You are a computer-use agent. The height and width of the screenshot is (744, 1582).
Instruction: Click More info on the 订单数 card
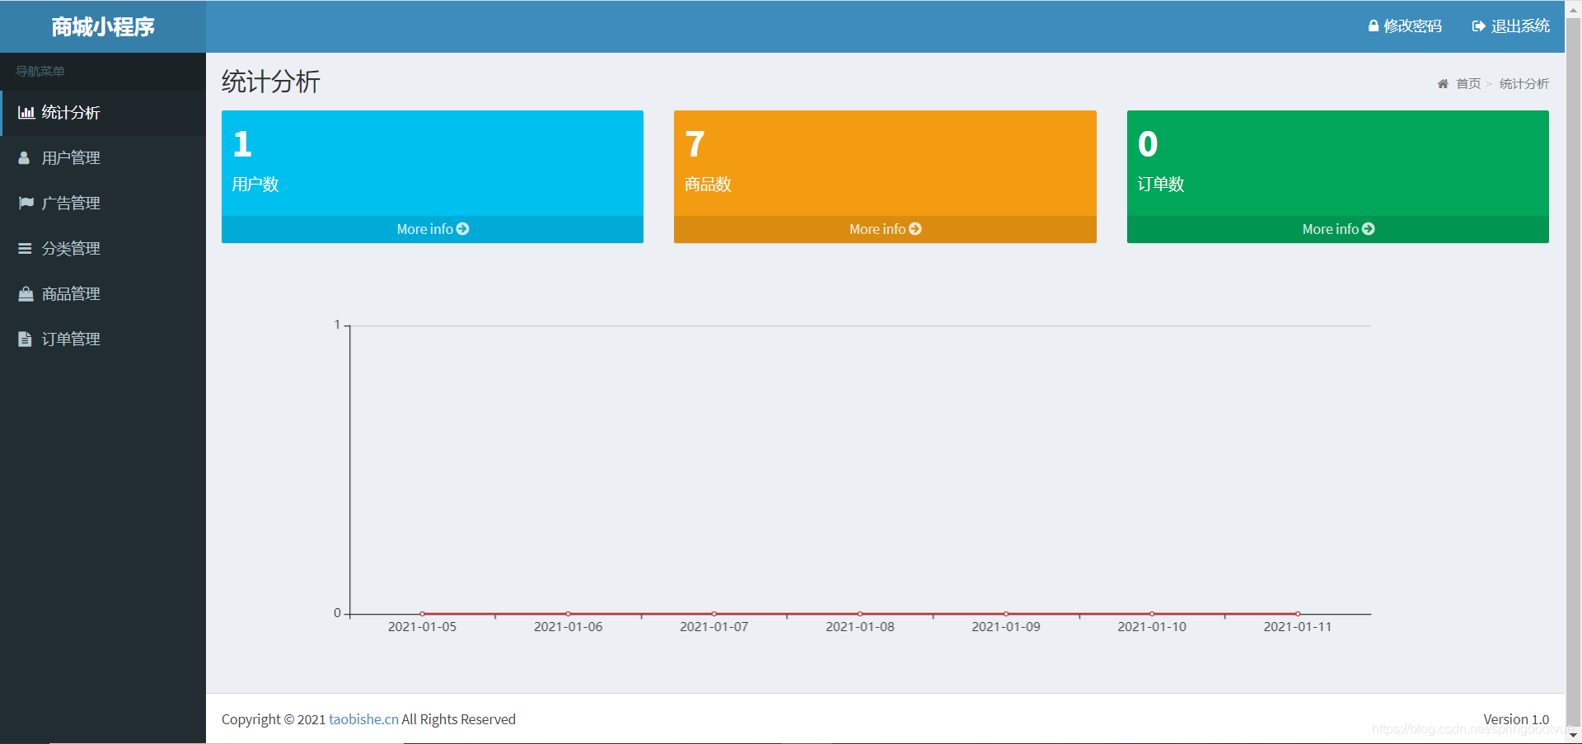[1338, 229]
